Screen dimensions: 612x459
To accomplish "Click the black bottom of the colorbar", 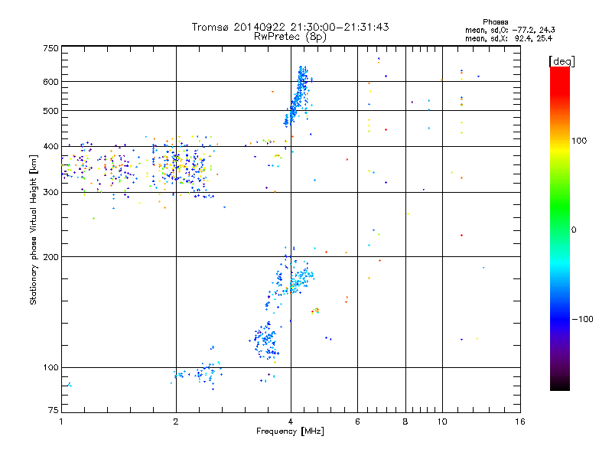I will [x=560, y=385].
